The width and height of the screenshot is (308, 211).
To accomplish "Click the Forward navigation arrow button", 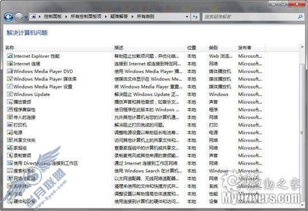I will point(19,17).
